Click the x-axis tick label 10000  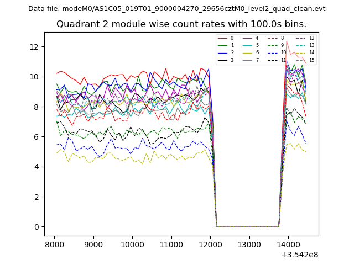[x=132, y=245]
